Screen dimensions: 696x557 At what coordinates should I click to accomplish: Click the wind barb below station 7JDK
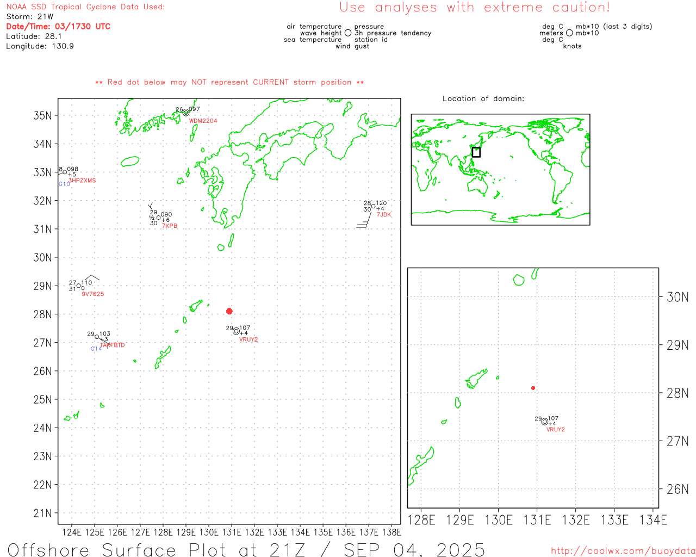click(x=364, y=220)
